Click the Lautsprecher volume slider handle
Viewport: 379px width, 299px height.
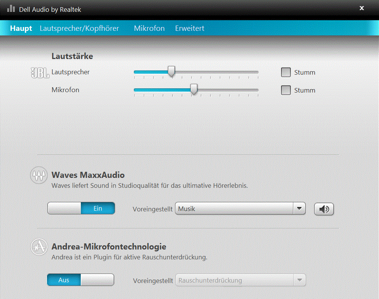172,72
